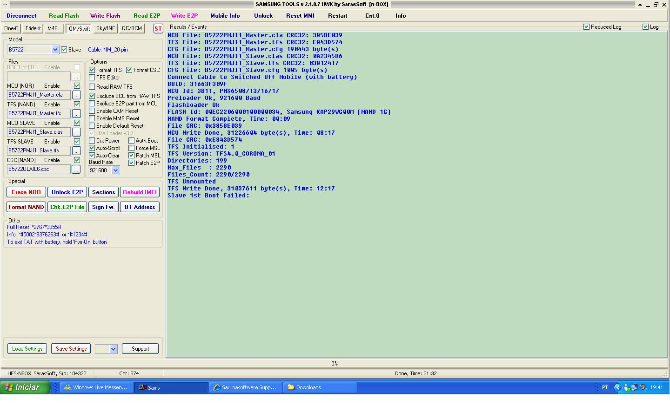
Task: Select the OM/Swift tab
Action: (79, 29)
